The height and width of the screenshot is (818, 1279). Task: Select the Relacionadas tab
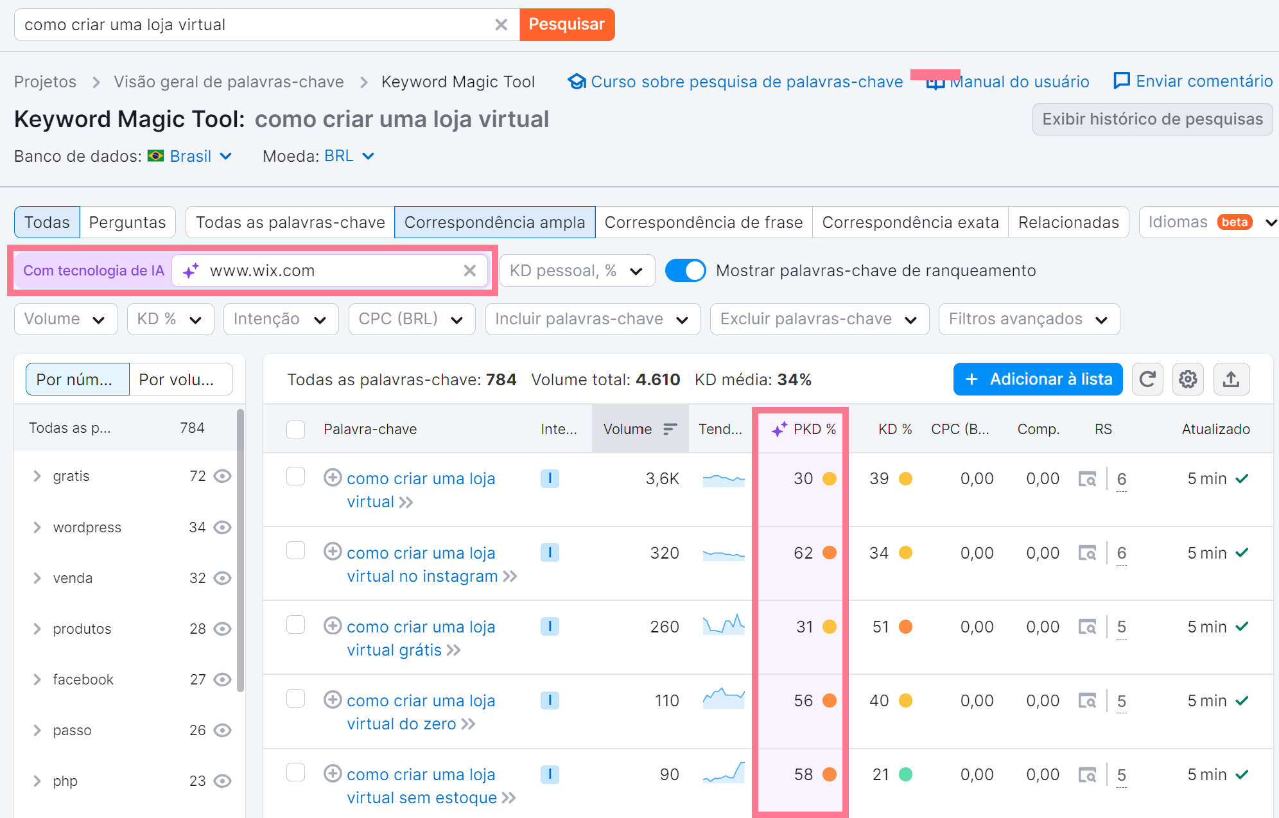click(x=1068, y=222)
